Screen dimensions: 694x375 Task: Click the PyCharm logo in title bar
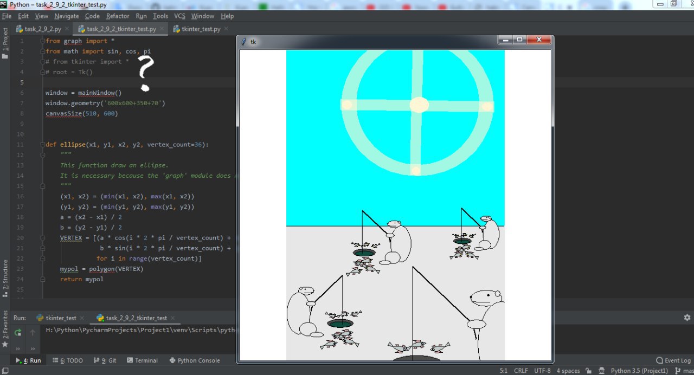click(x=4, y=4)
